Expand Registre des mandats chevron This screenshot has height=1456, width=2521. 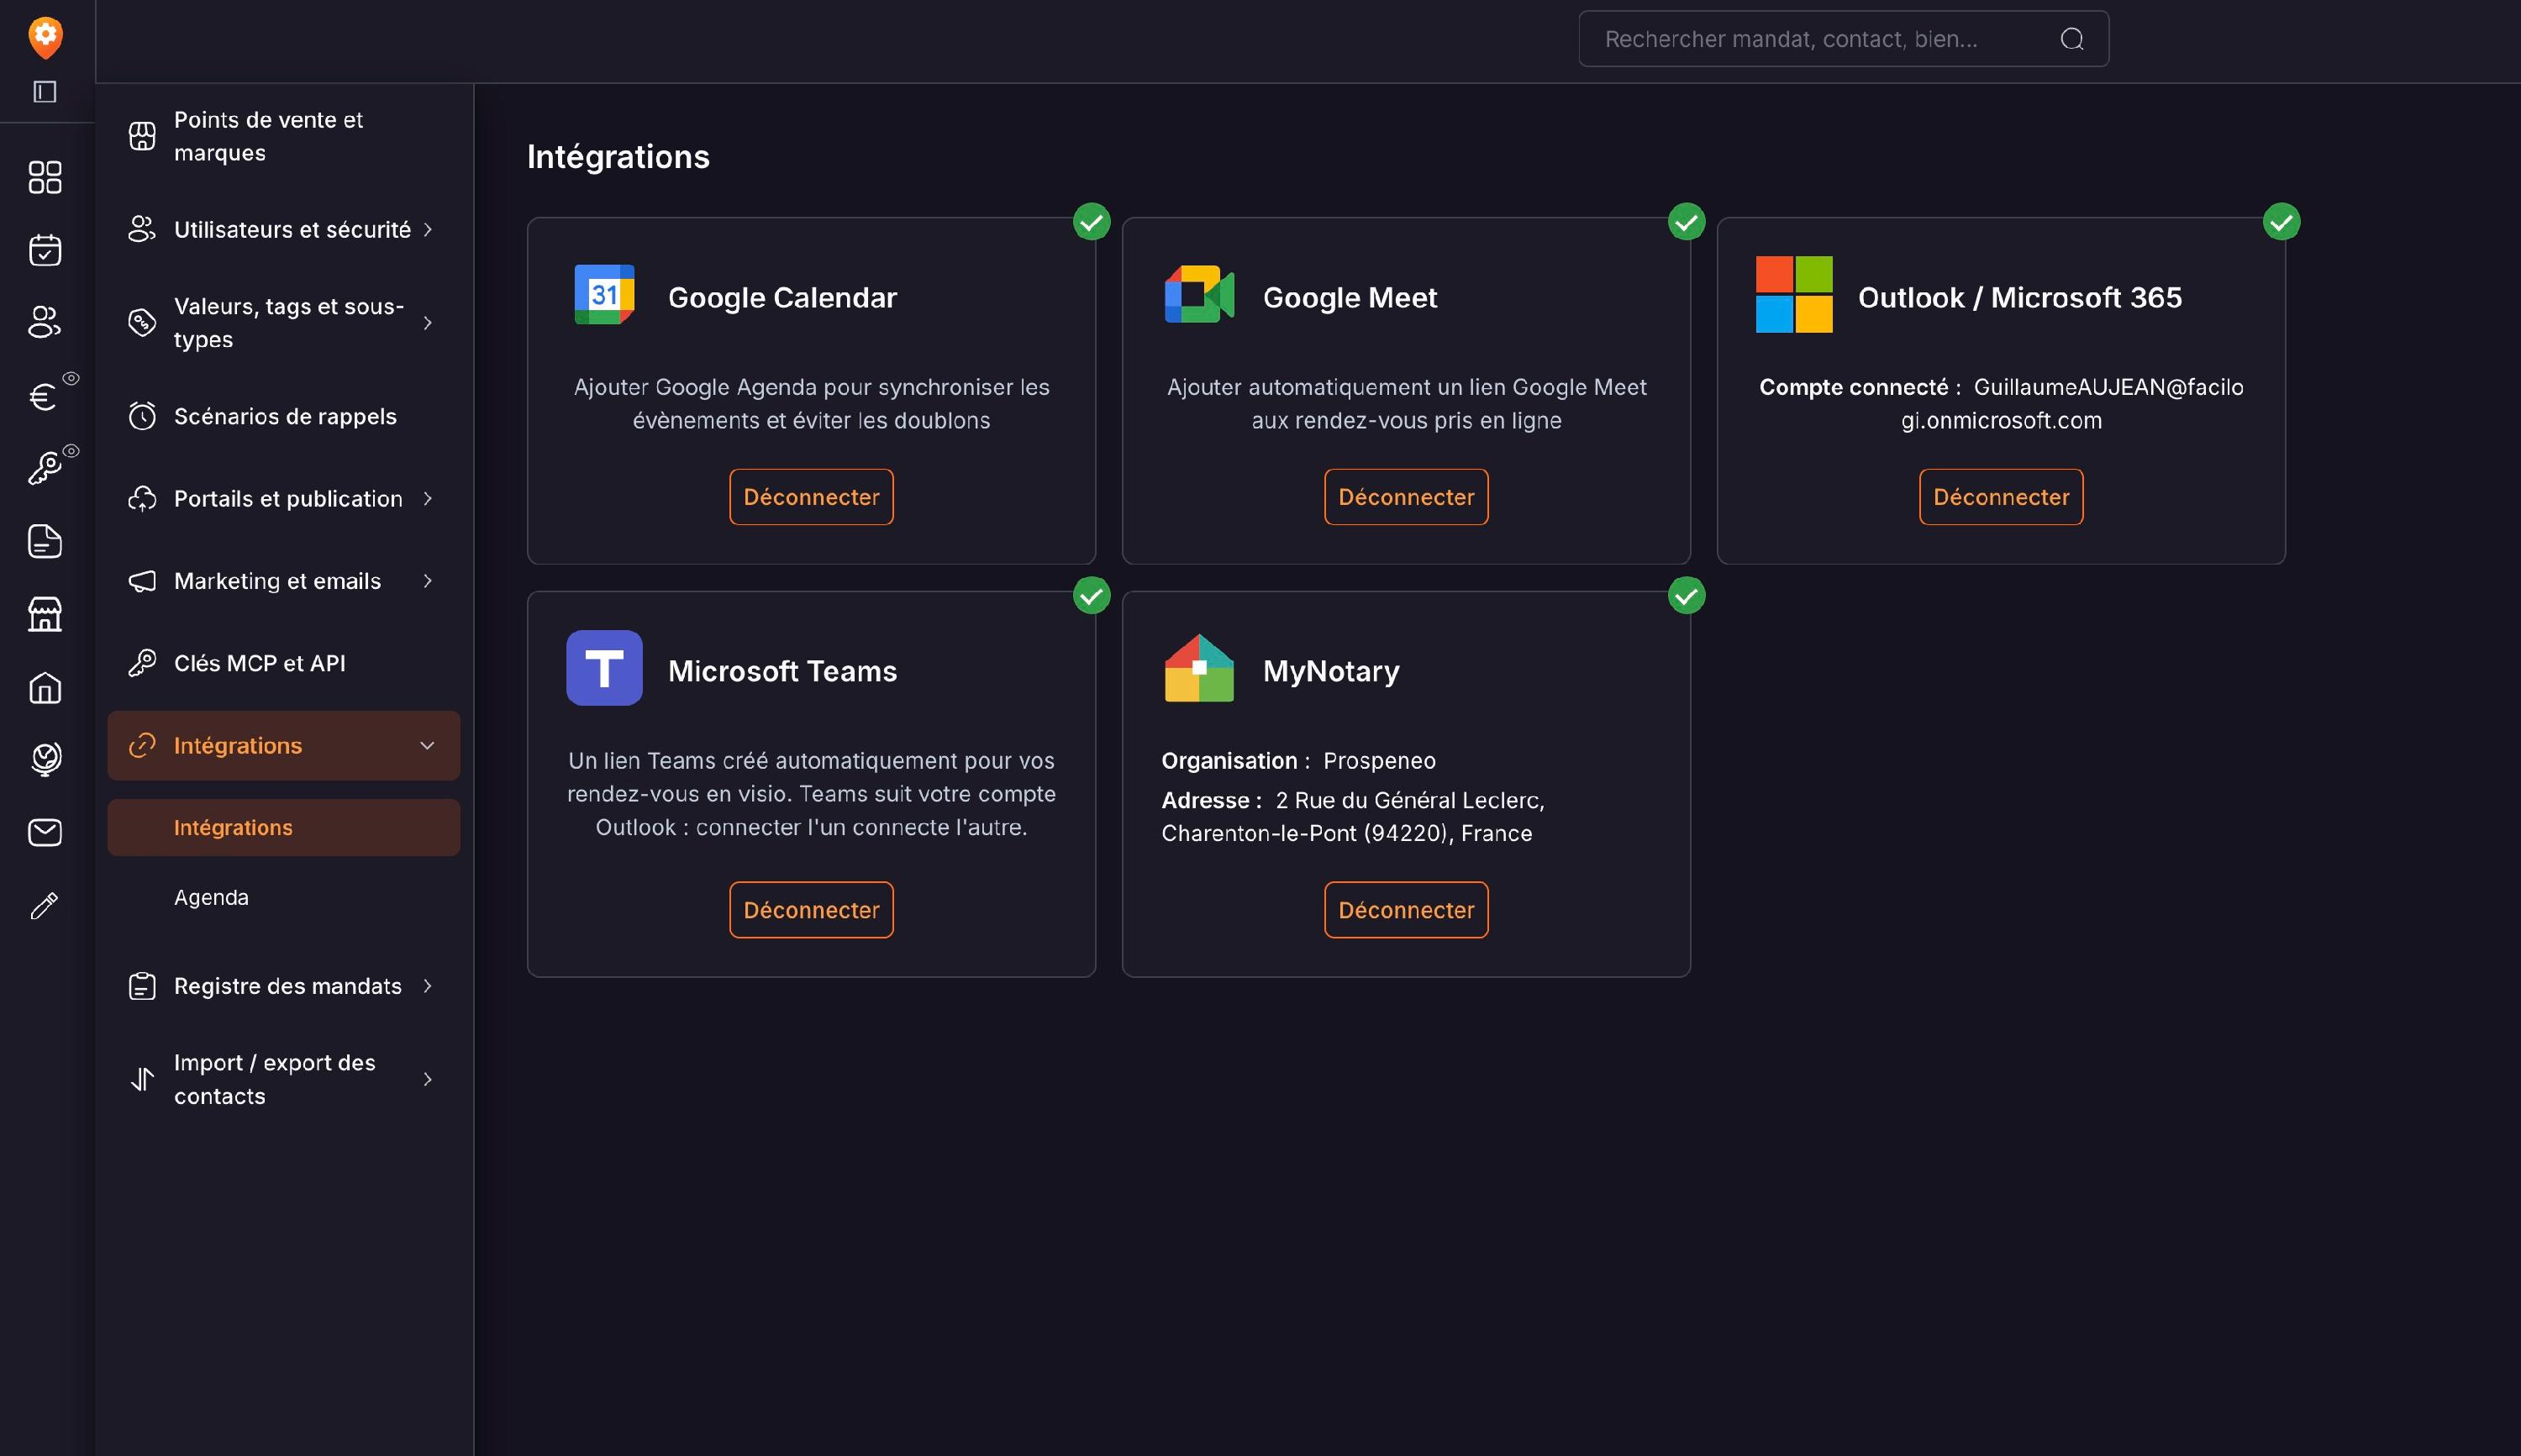pos(428,986)
